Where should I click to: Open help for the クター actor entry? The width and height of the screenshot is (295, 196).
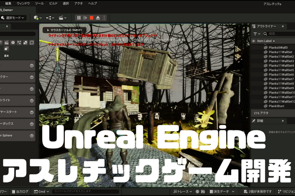coord(31,77)
